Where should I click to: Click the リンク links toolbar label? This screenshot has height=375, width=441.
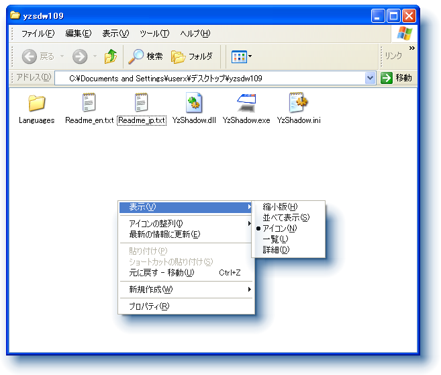[x=393, y=56]
